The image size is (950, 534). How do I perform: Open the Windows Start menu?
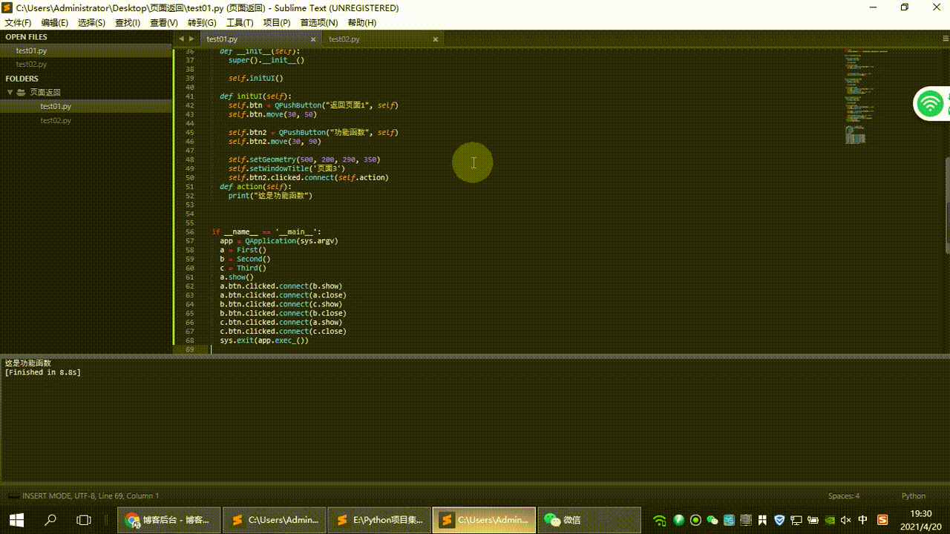16,520
